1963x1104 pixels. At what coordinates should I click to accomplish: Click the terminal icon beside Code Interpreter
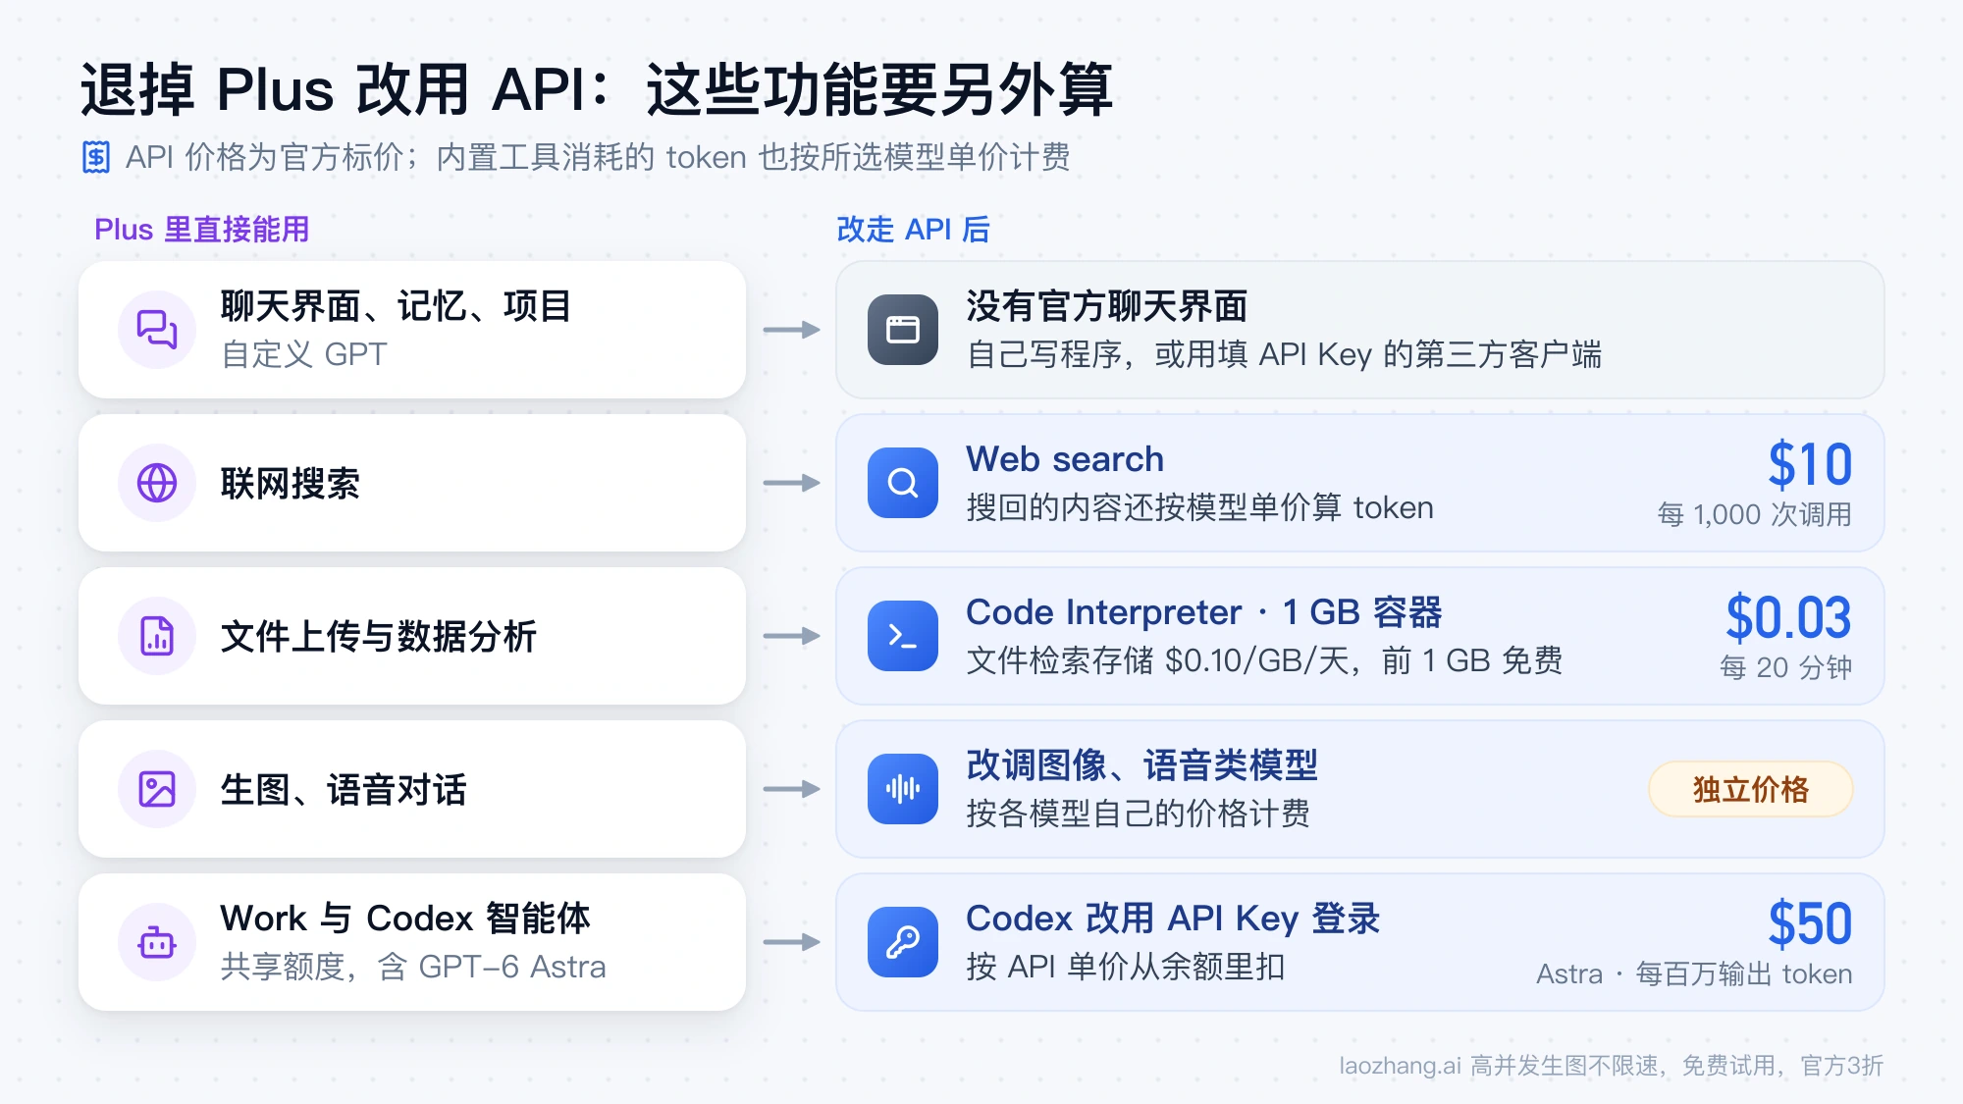point(903,636)
